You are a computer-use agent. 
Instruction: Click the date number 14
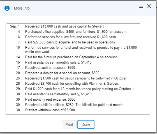coord(18,57)
